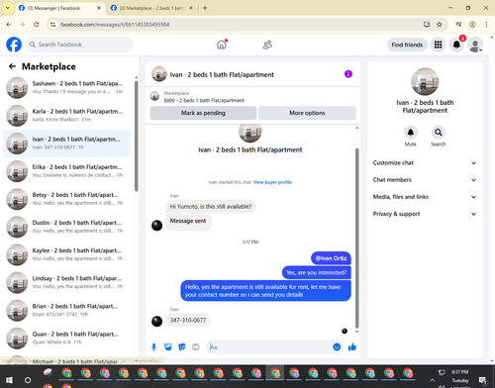Click the Marketplace listing $800 banner
The image size is (495, 388).
253,97
